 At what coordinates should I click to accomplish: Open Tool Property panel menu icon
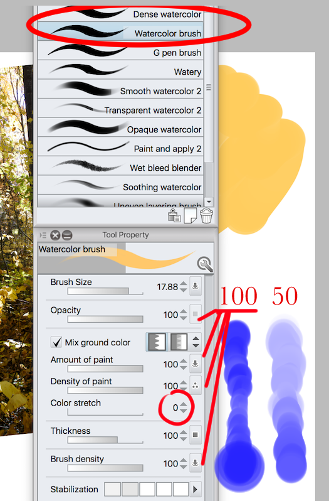[43, 235]
